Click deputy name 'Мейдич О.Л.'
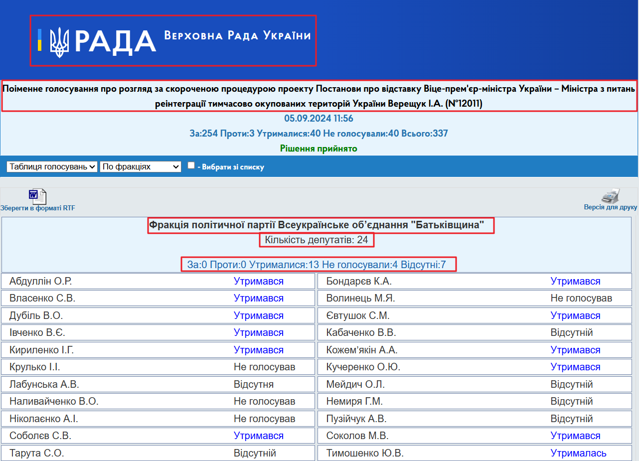This screenshot has height=461, width=639. (x=355, y=385)
